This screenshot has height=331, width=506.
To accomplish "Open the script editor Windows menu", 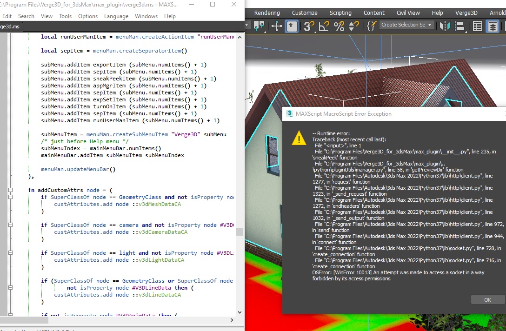I will (146, 16).
